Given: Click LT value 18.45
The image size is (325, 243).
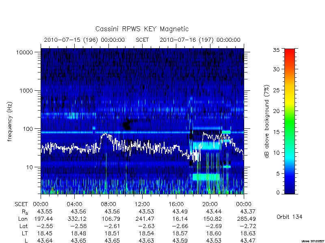Looking at the screenshot, I should (x=45, y=233).
